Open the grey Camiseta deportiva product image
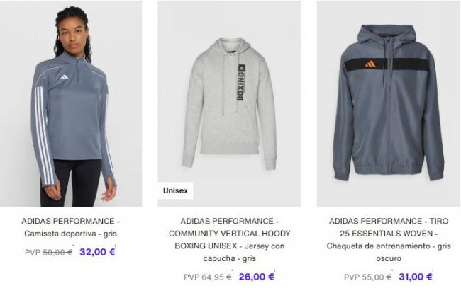The height and width of the screenshot is (293, 461). pyautogui.click(x=71, y=103)
